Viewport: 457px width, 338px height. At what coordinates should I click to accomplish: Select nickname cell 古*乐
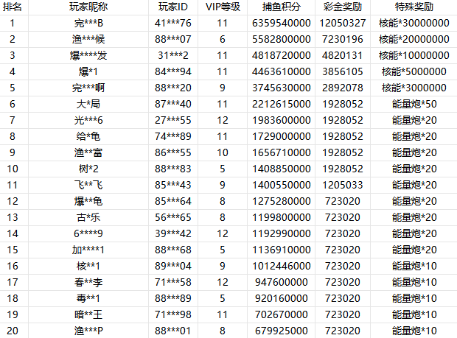[88, 217]
